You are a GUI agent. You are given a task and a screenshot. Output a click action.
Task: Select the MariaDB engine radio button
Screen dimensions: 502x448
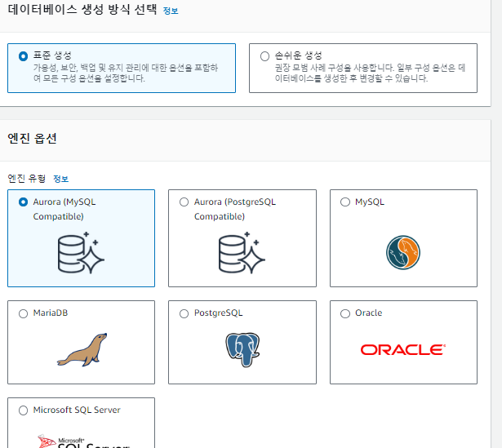(23, 313)
